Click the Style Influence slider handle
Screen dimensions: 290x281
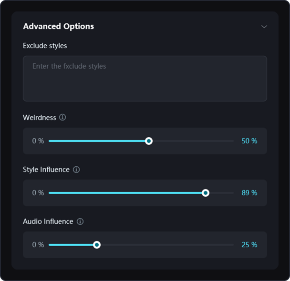206,193
